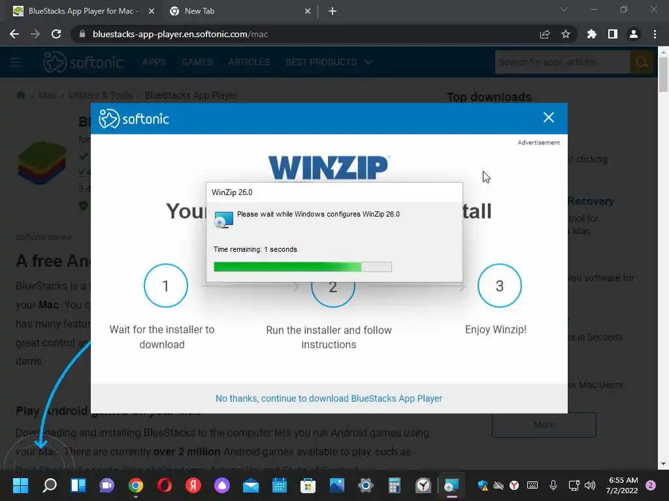
Task: Open the Chat taskbar icon
Action: [x=106, y=485]
